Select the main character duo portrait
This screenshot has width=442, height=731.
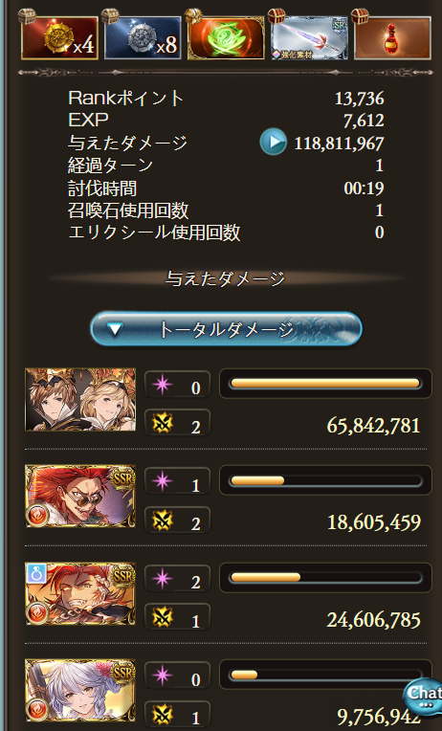coord(80,399)
